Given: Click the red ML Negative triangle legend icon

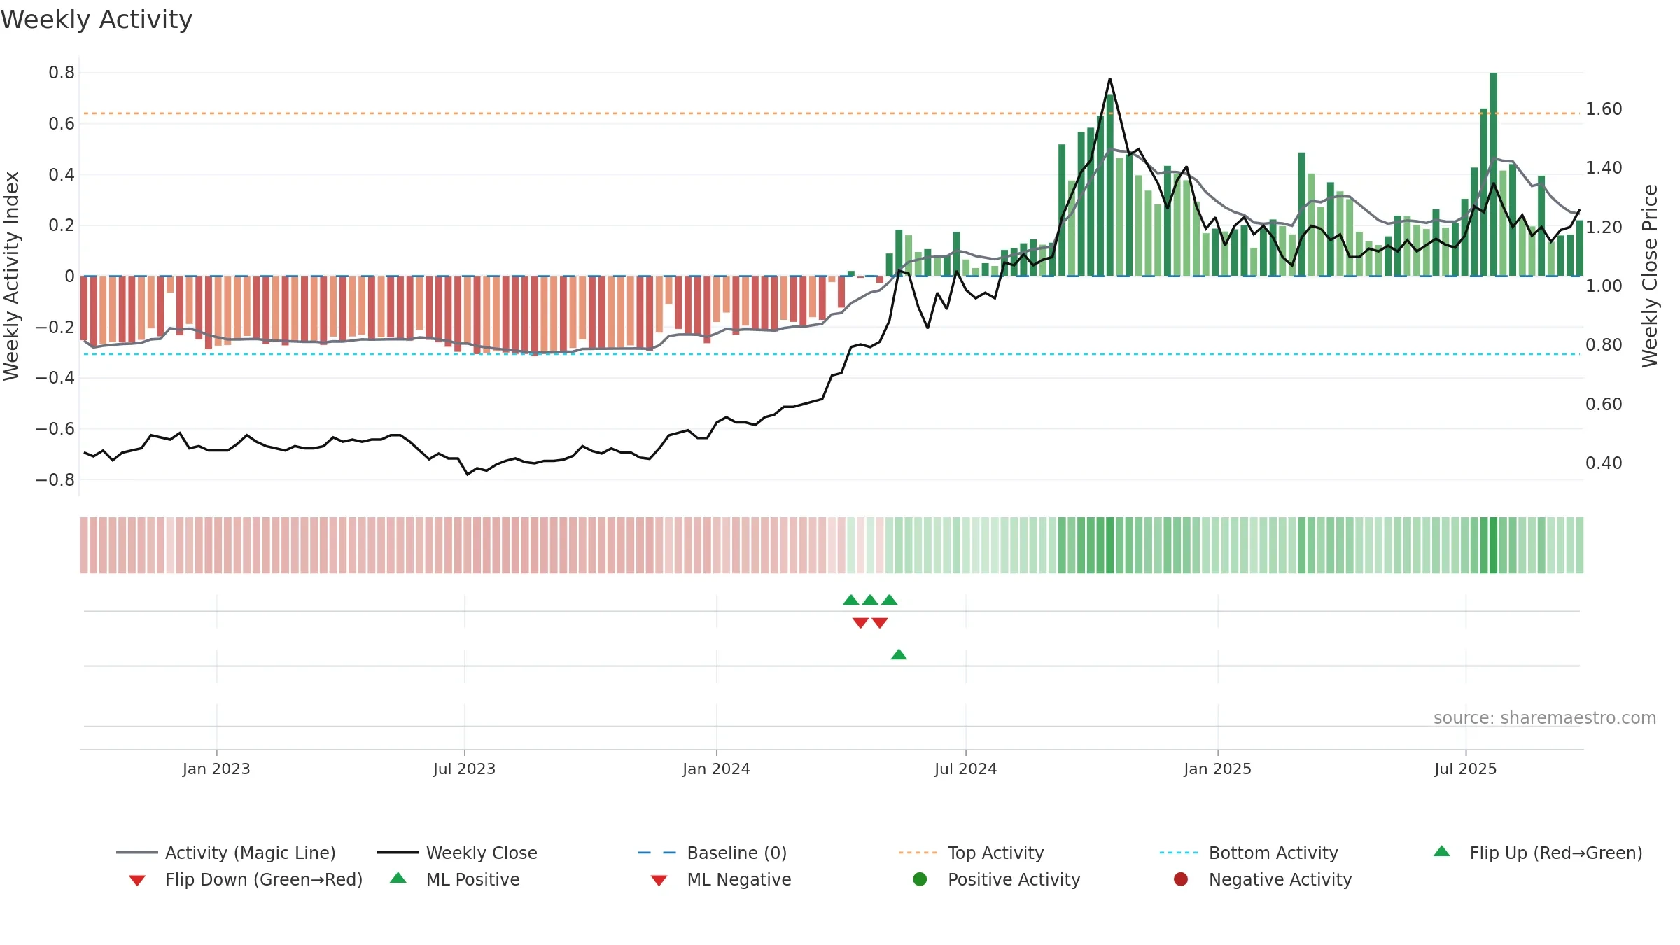Looking at the screenshot, I should (659, 881).
